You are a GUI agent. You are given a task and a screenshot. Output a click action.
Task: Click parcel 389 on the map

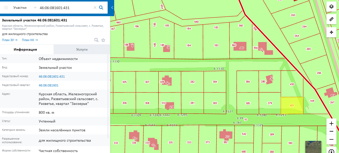point(272,135)
